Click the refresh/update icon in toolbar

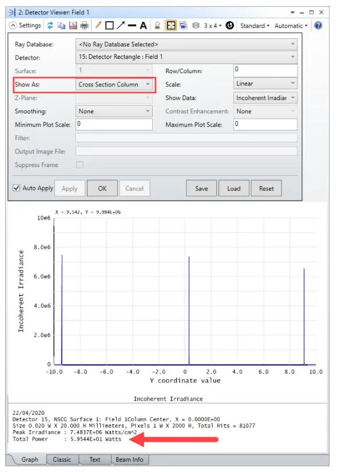[50, 26]
